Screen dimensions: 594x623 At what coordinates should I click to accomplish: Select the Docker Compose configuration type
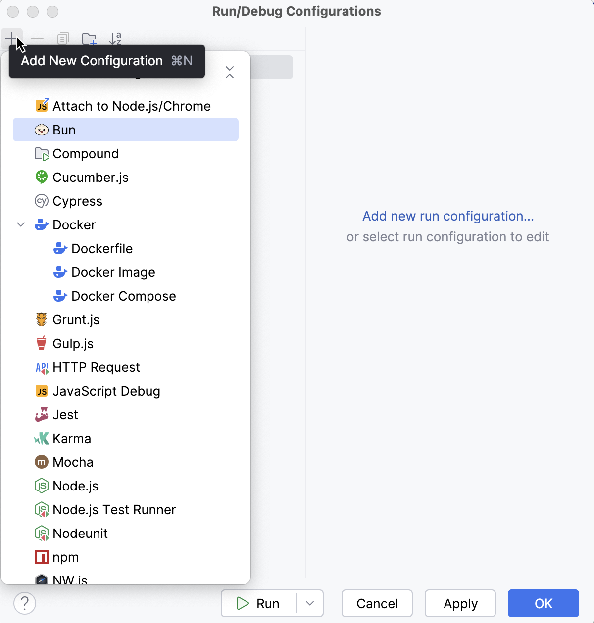tap(123, 296)
